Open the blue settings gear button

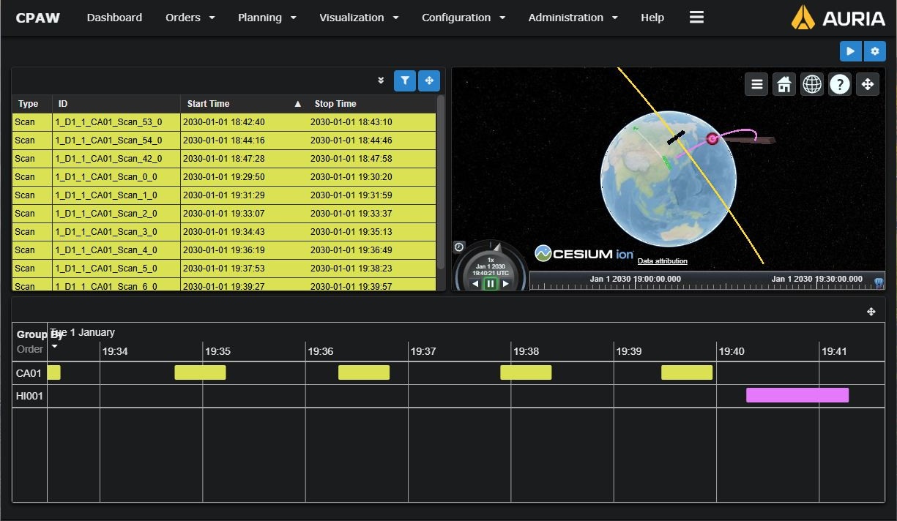(x=874, y=51)
